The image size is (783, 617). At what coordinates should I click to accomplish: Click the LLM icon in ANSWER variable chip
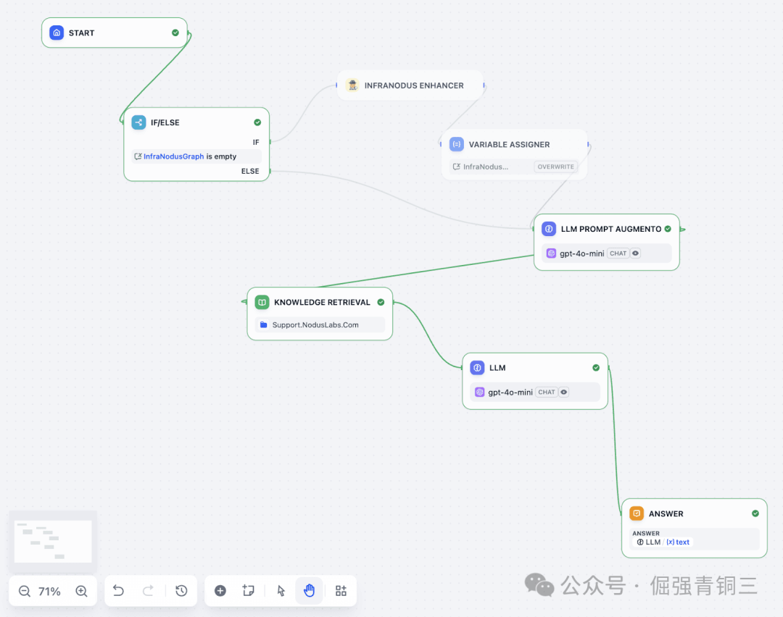[640, 542]
